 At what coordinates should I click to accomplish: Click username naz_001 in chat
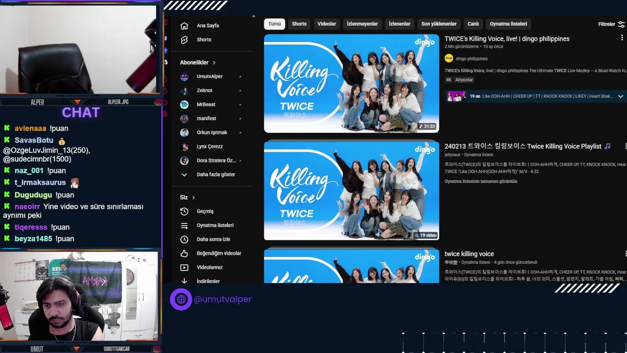(x=29, y=171)
